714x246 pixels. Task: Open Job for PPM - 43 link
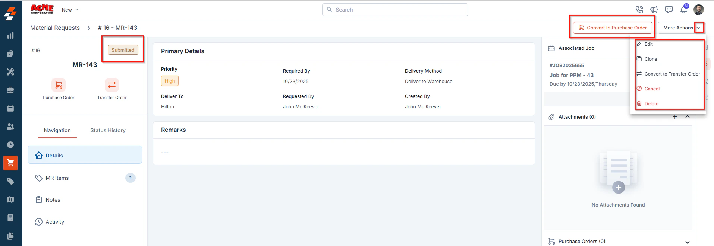[x=572, y=75]
